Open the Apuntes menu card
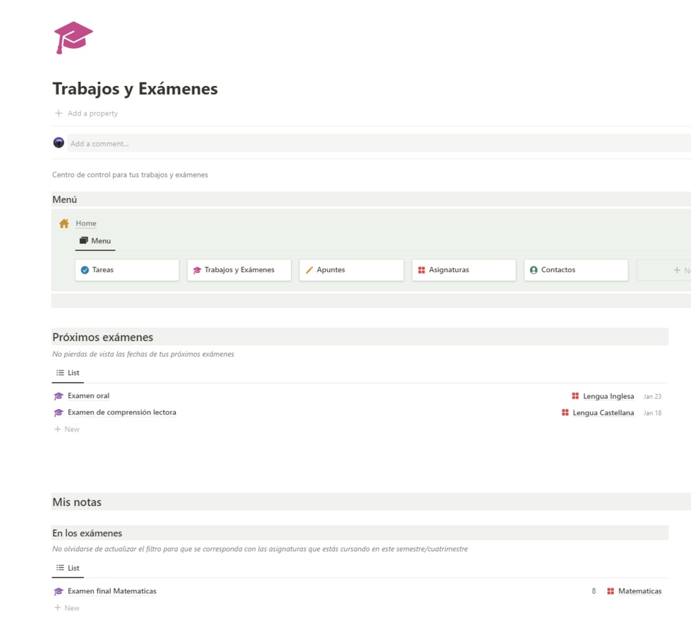691x640 pixels. [x=351, y=270]
